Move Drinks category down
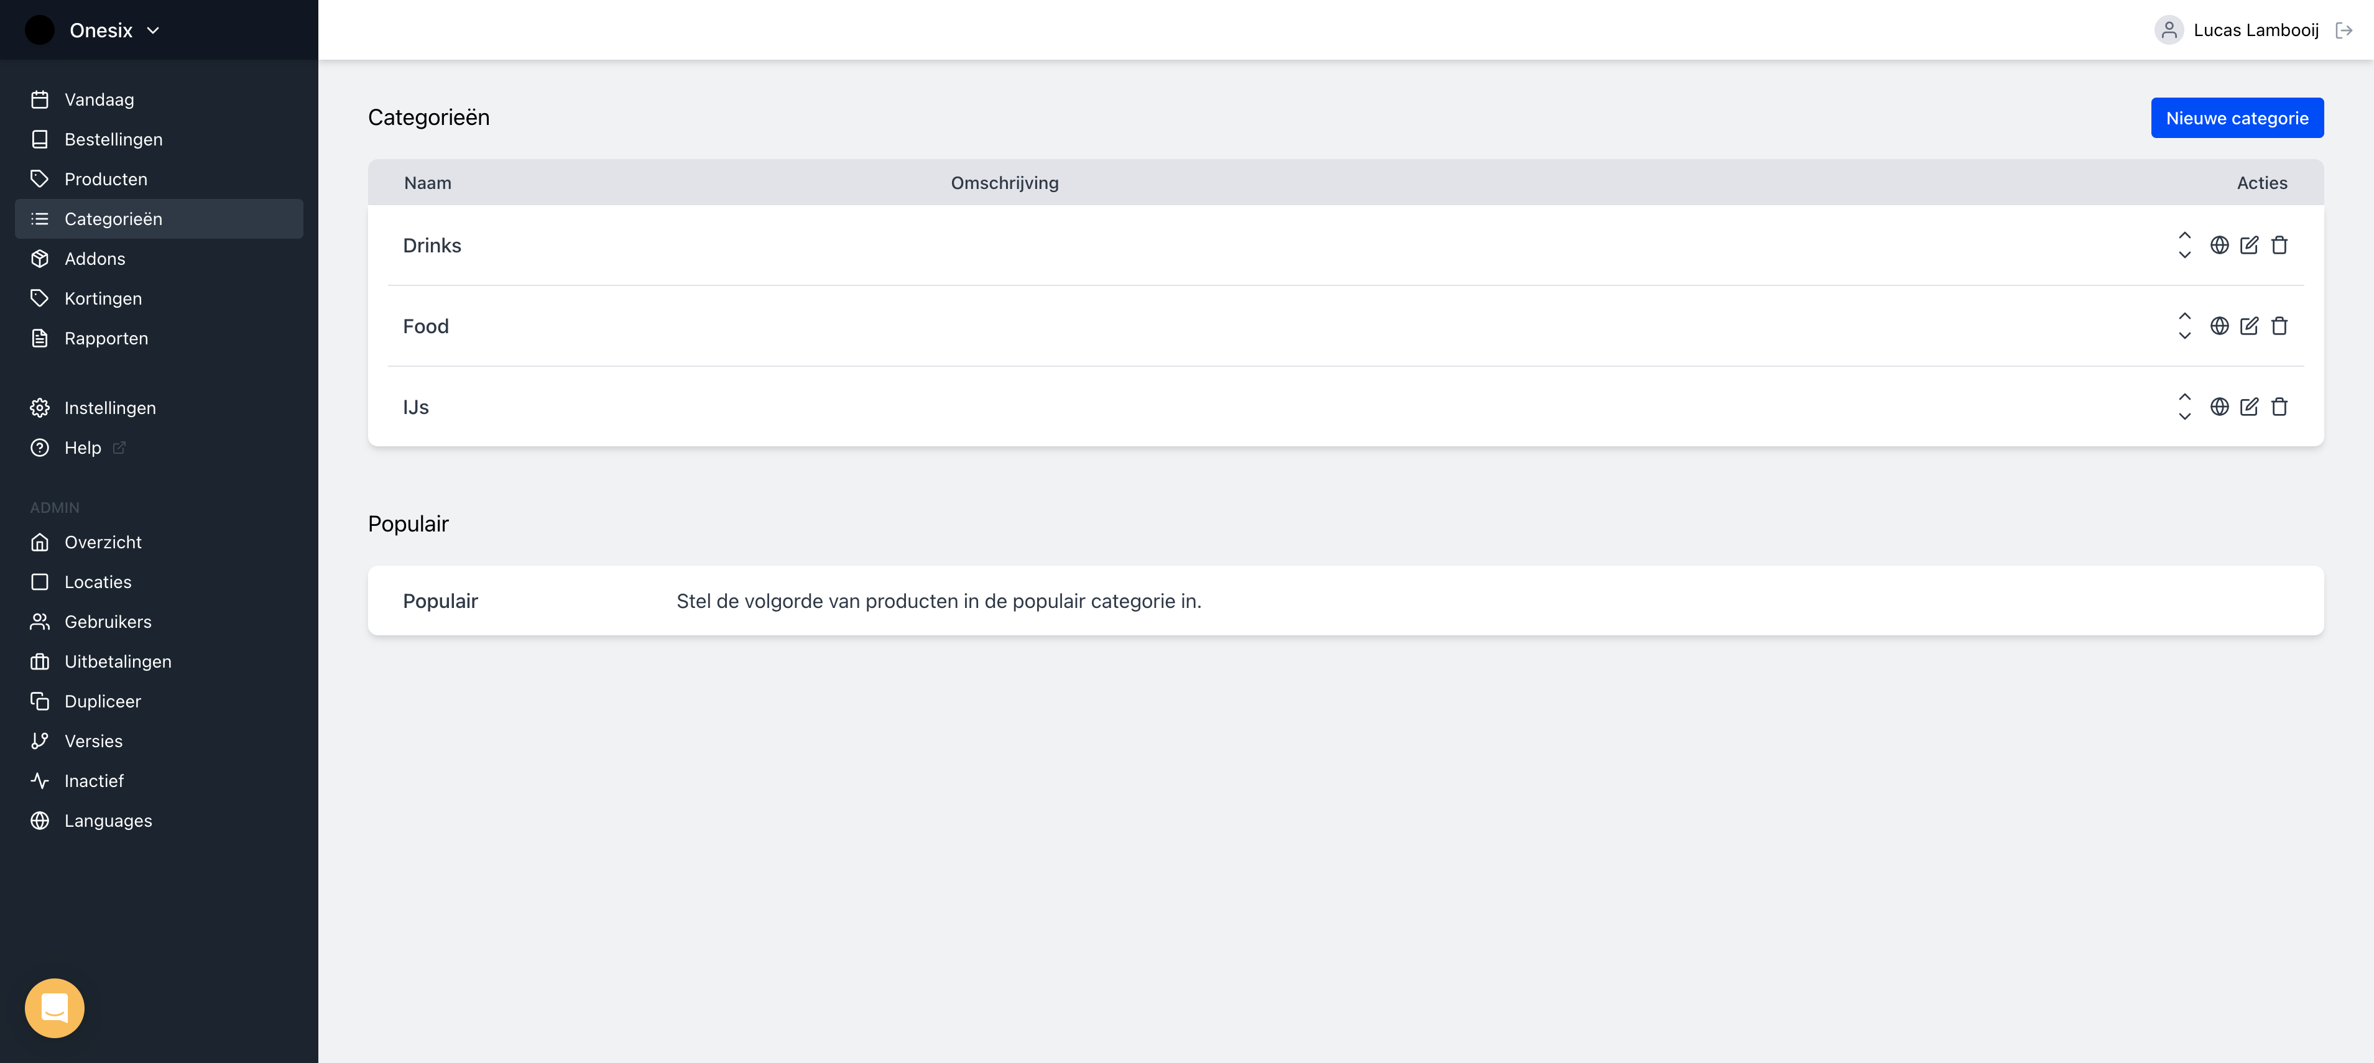 [x=2184, y=255]
